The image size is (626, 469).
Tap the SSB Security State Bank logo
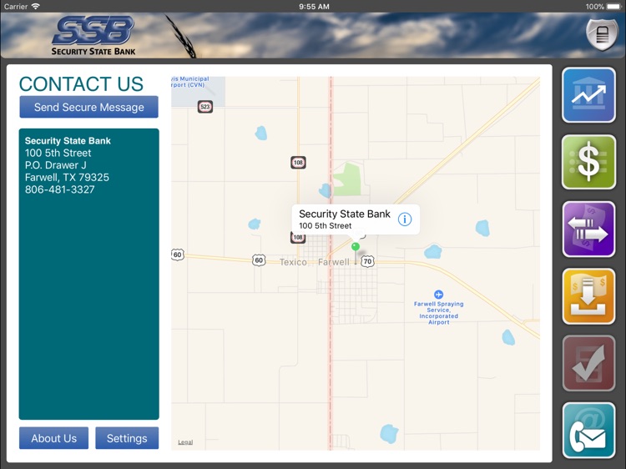click(93, 36)
